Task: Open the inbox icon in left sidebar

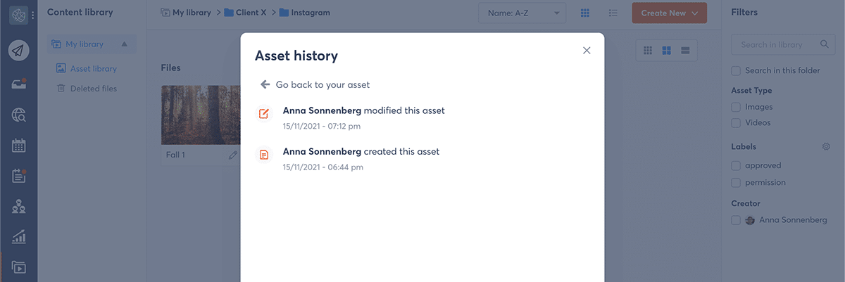Action: click(19, 84)
